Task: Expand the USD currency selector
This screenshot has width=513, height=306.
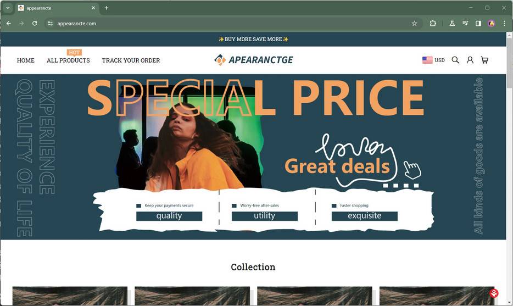Action: pyautogui.click(x=433, y=60)
